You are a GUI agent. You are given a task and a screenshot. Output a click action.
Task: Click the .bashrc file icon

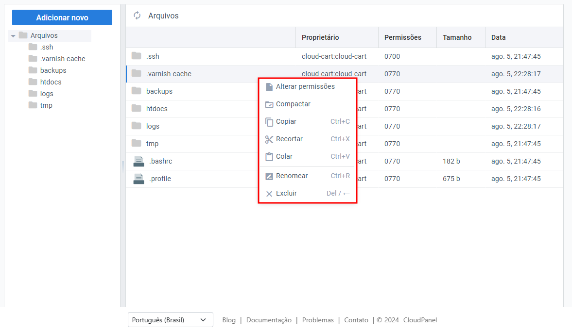(x=139, y=161)
